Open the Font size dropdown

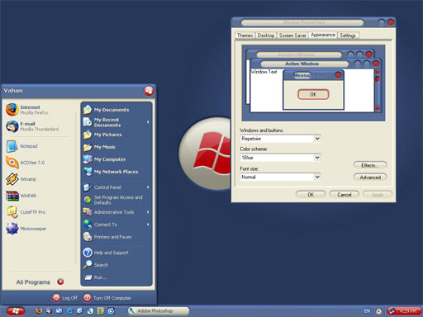click(x=317, y=177)
